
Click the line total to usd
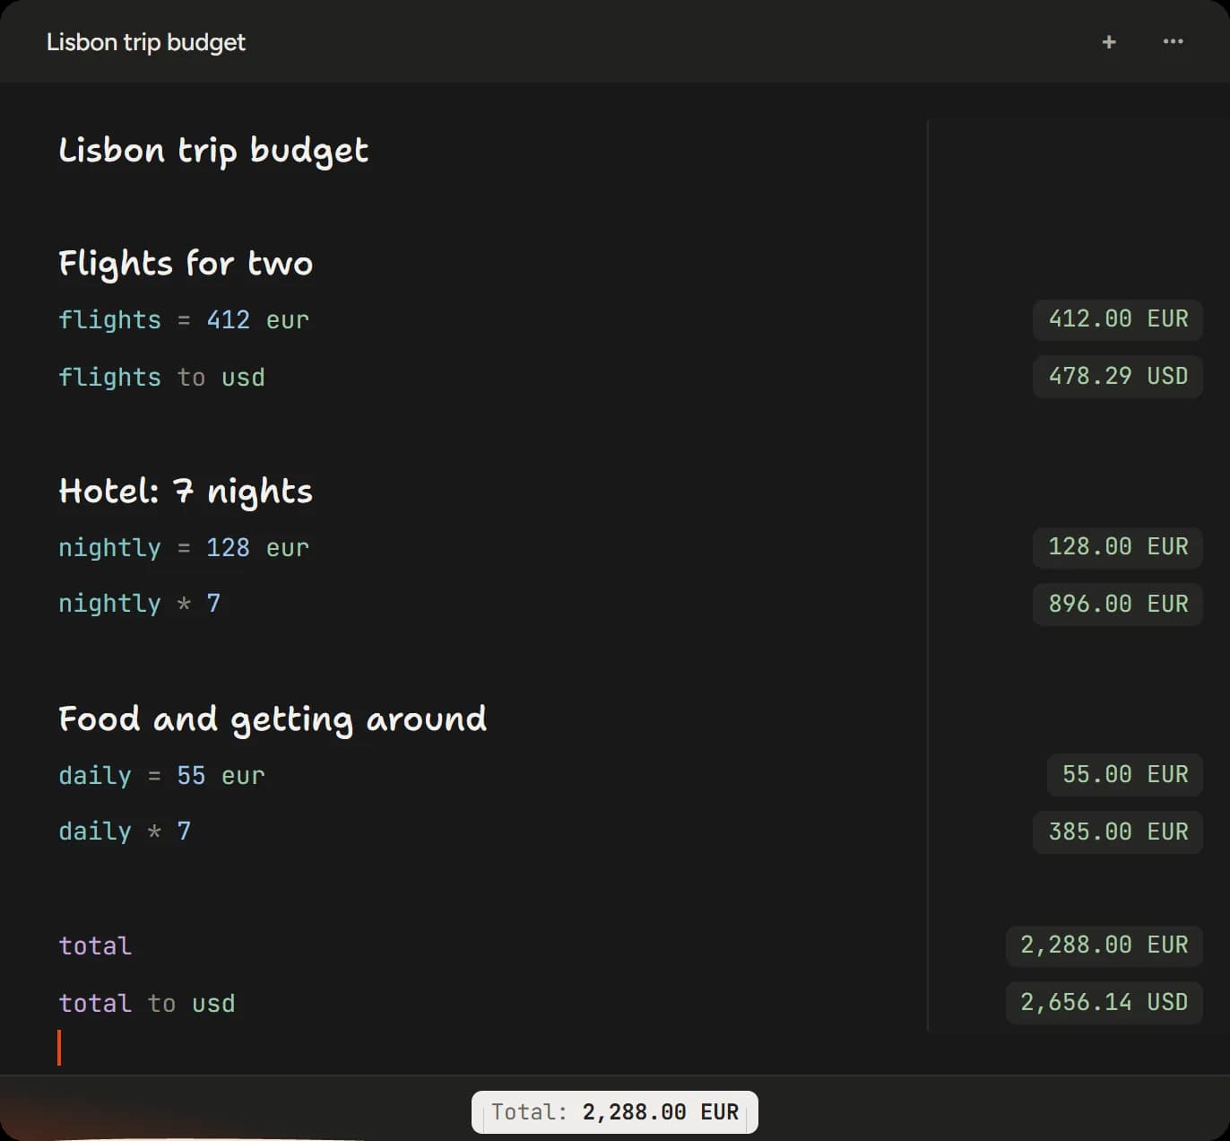(147, 1004)
